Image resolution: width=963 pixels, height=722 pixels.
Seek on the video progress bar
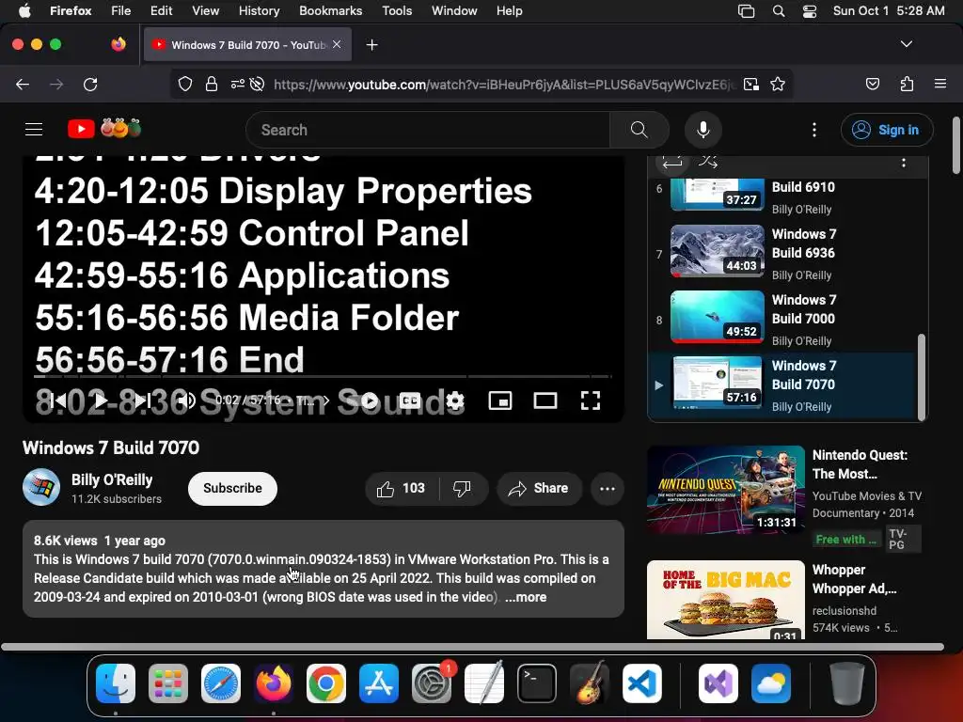point(324,376)
